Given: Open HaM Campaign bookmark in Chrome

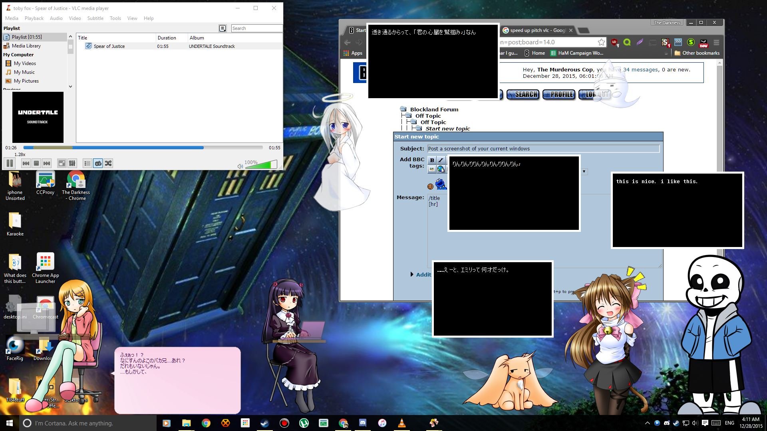Looking at the screenshot, I should 577,53.
